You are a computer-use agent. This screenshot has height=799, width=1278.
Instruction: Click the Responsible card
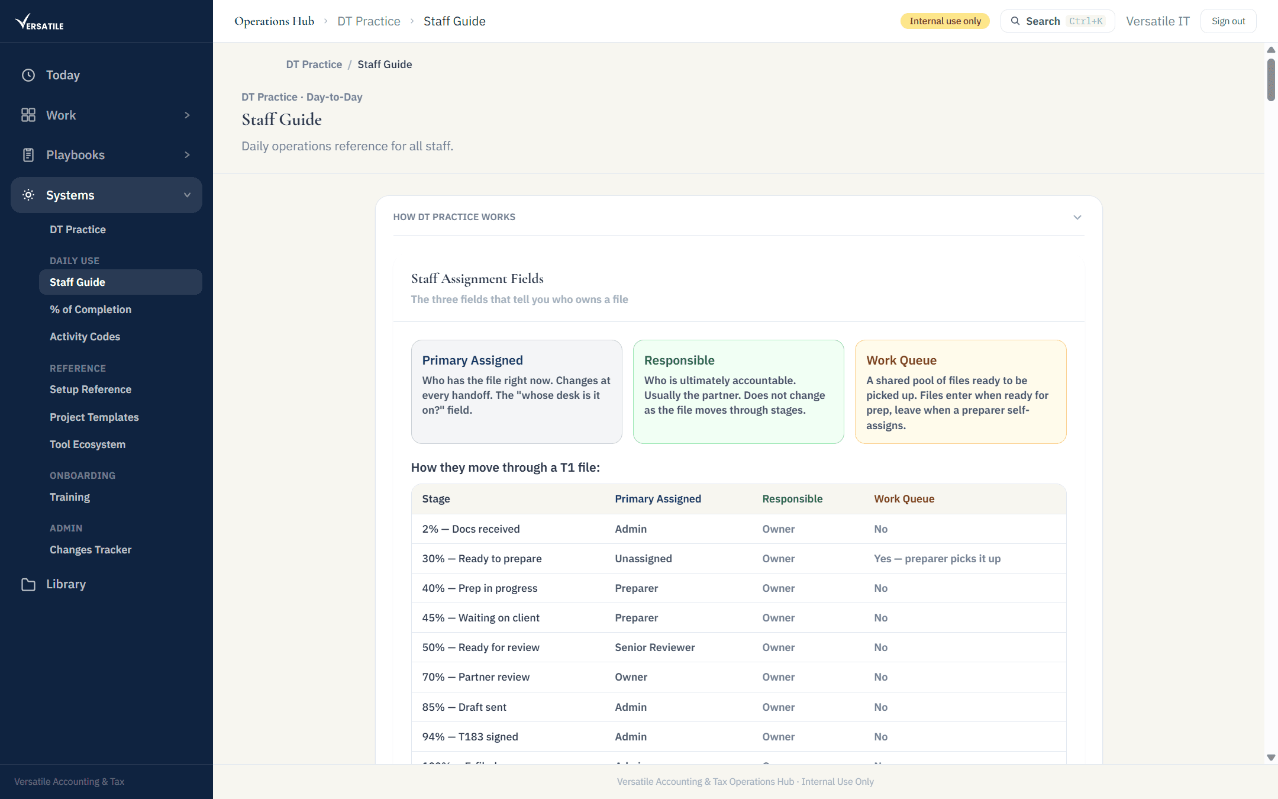coord(738,392)
